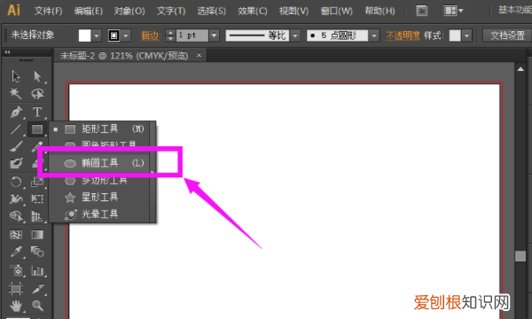532x319 pixels.
Task: Open the 文字(T) menu
Action: click(x=171, y=11)
